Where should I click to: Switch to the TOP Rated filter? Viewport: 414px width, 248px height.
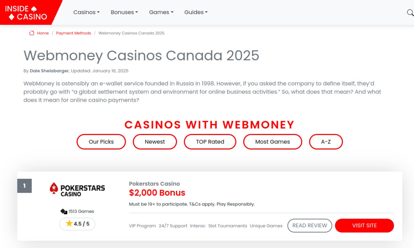click(210, 142)
